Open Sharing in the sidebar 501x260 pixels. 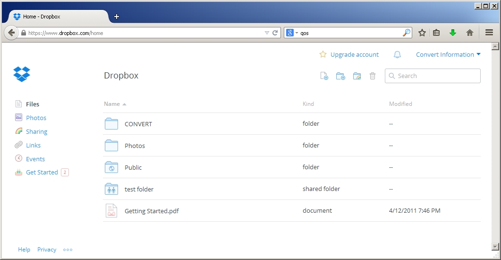(x=37, y=132)
